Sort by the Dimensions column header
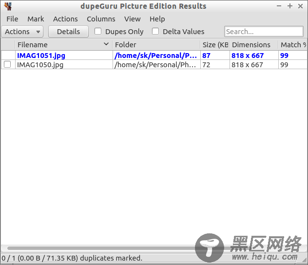 [254, 45]
